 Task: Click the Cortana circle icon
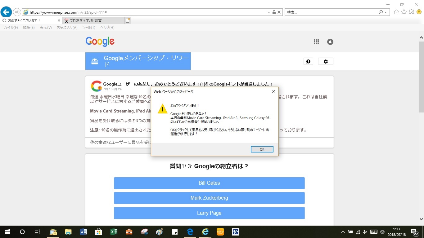pos(22,232)
